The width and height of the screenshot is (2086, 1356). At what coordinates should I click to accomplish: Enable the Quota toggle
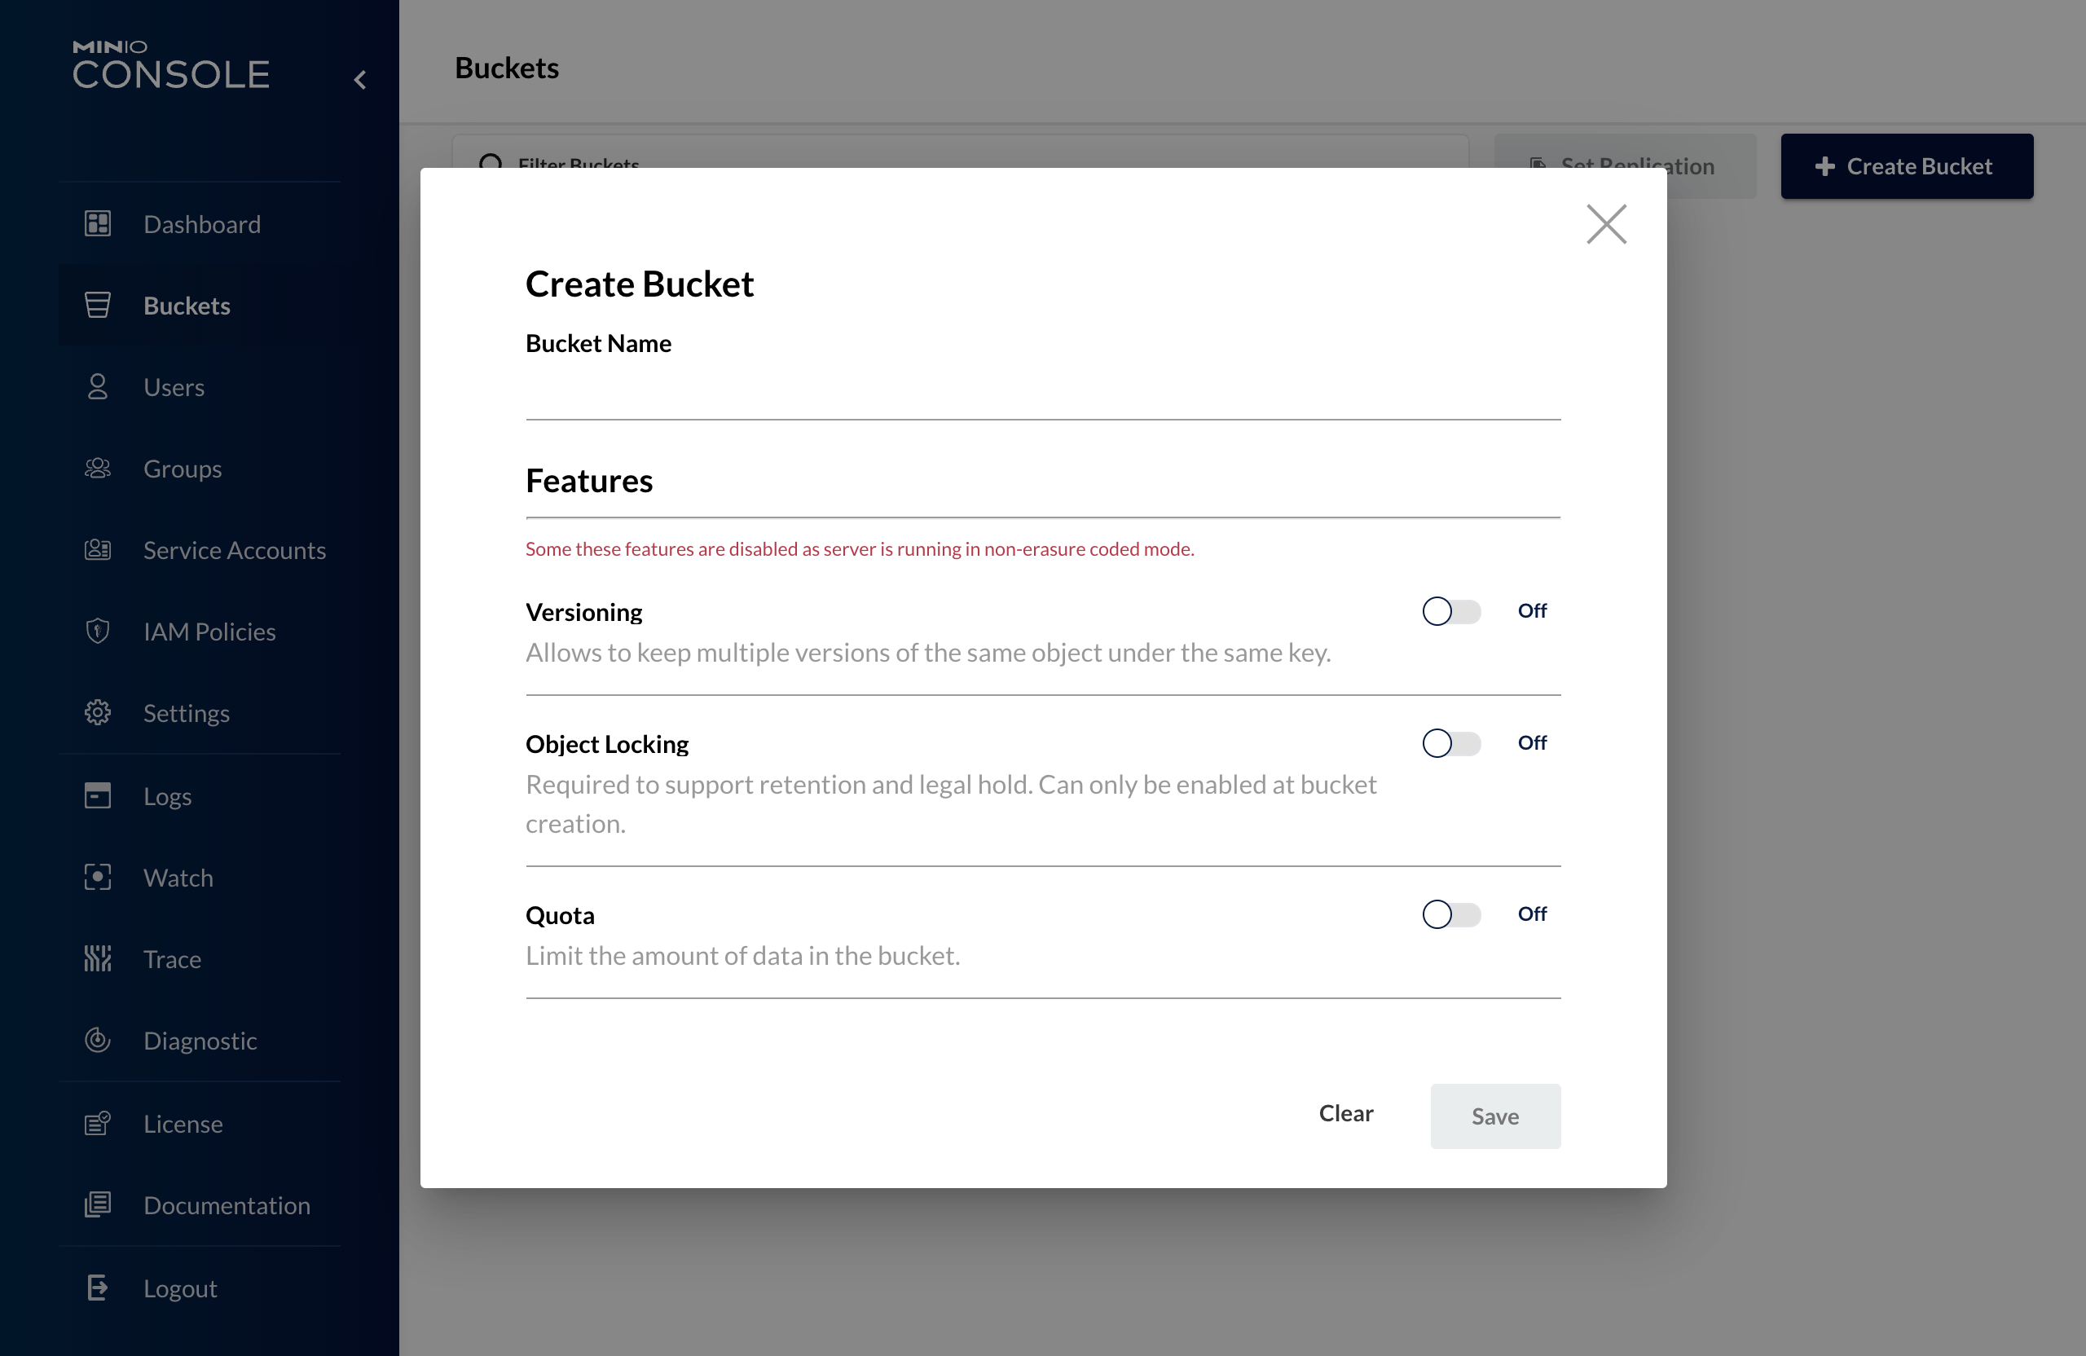click(1450, 914)
